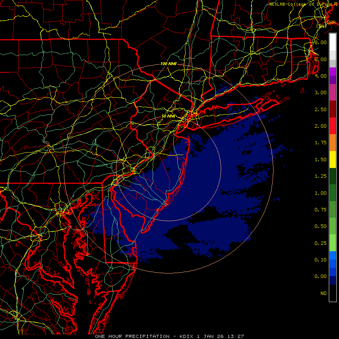Click the 50 NMI range ring label
Viewport: 339px width, 339px height.
[168, 116]
